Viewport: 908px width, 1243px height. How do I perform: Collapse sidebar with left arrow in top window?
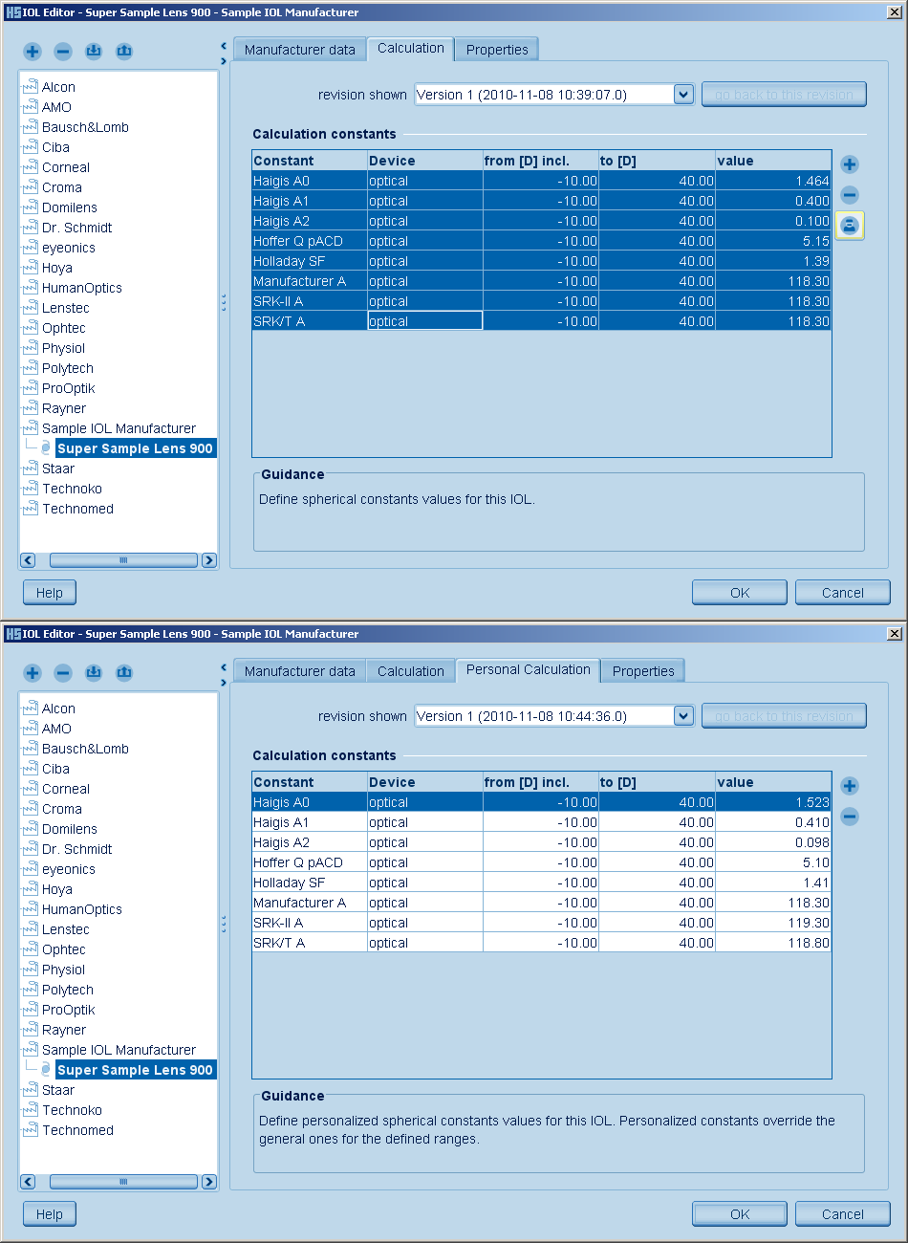click(224, 46)
